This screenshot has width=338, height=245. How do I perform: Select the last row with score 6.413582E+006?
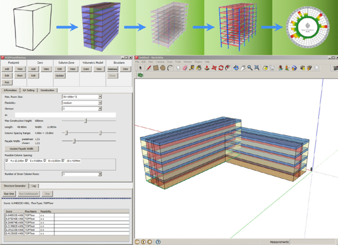pyautogui.click(x=67, y=233)
